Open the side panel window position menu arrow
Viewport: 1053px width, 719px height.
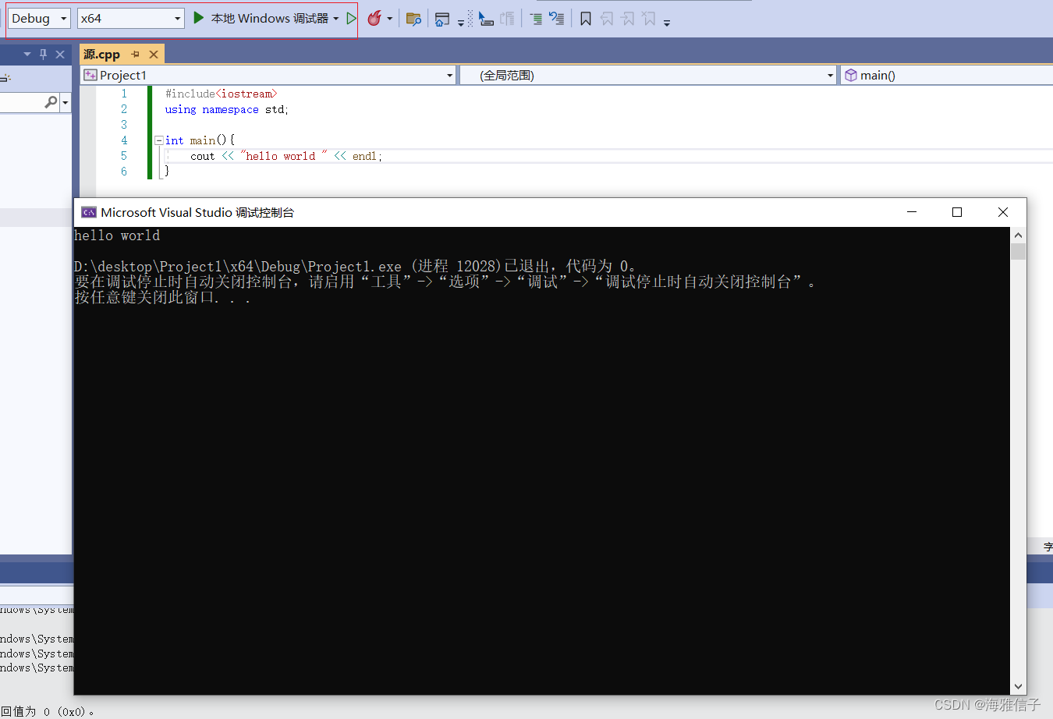27,55
